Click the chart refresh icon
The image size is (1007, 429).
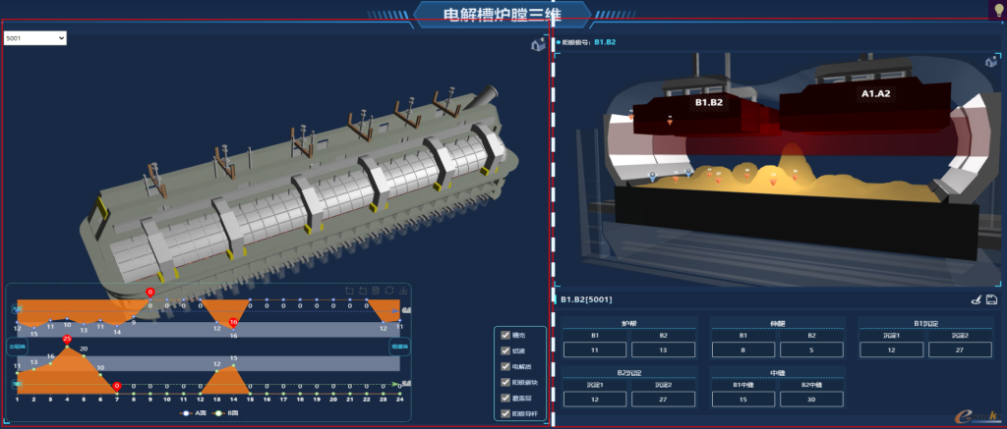(x=389, y=291)
